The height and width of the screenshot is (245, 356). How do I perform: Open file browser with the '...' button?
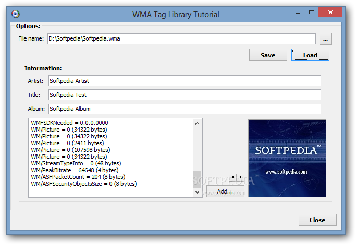325,39
